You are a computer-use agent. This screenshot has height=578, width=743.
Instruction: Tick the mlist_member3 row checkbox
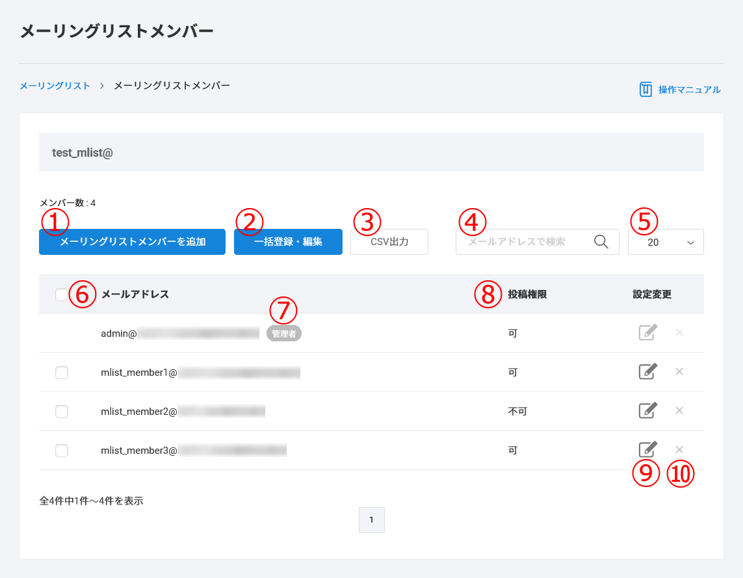(62, 451)
